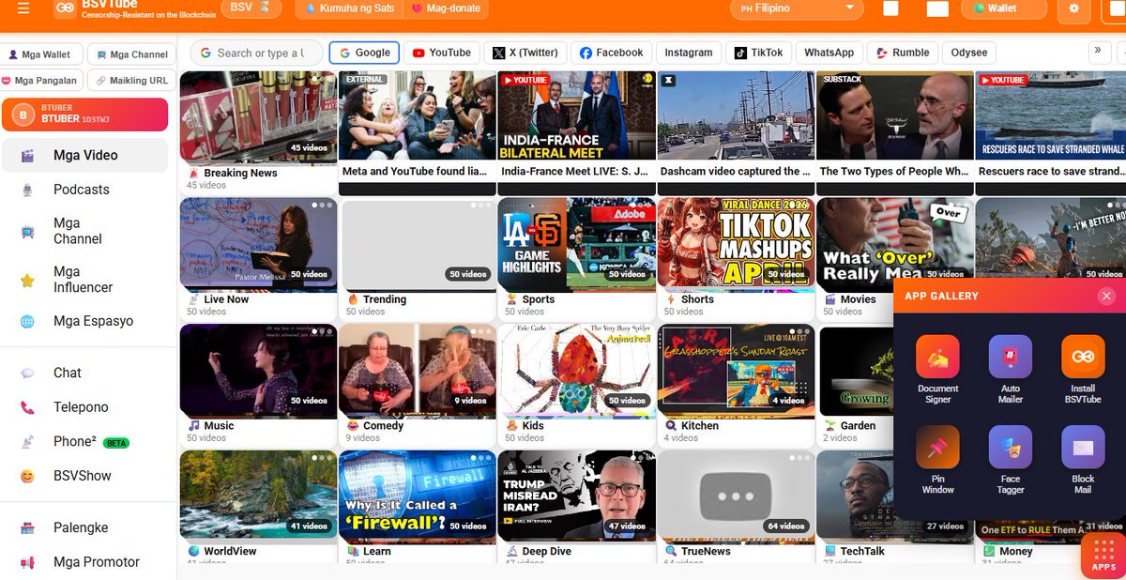Select Mga Video in the sidebar
This screenshot has height=580, width=1126.
click(84, 155)
